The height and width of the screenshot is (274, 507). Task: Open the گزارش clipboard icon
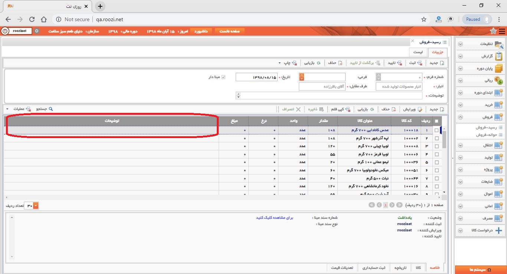(x=499, y=56)
